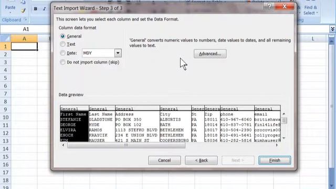
Task: Go Back to previous wizard step
Action: [201, 160]
